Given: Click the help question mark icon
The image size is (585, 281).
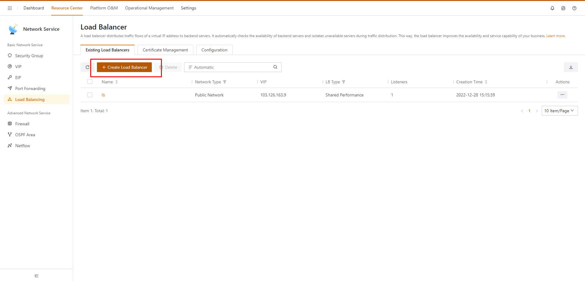Looking at the screenshot, I should 574,8.
